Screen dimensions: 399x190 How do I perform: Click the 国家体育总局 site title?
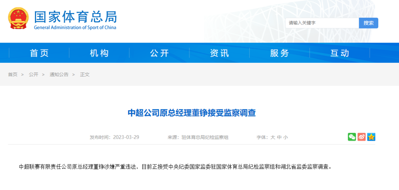click(76, 17)
